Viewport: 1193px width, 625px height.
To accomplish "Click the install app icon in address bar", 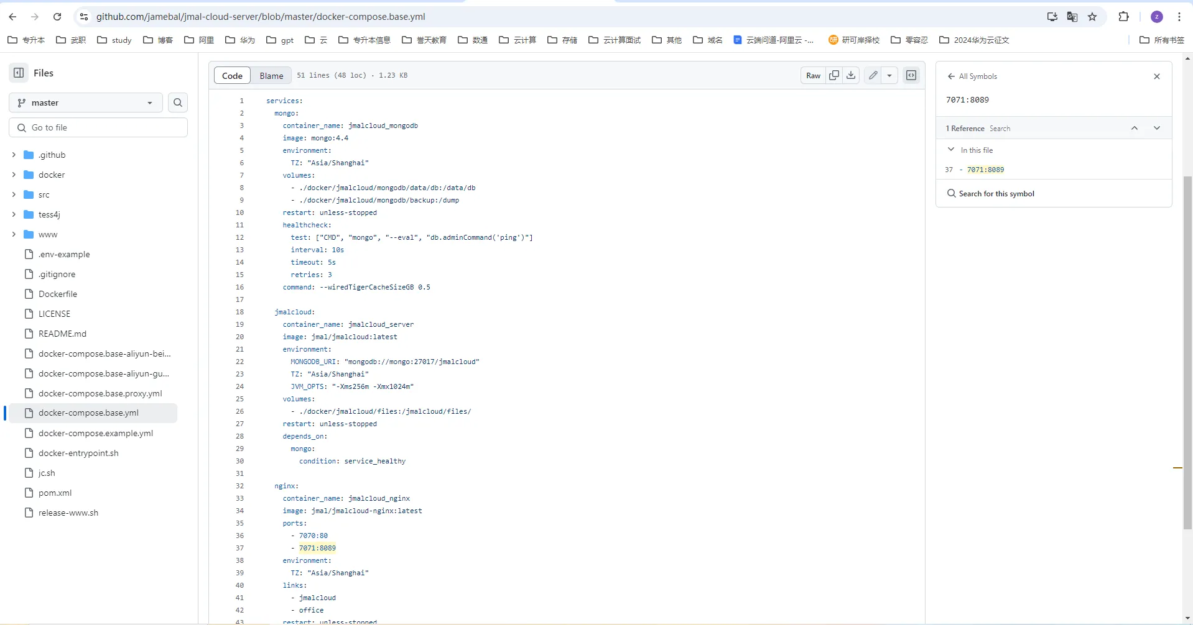I will [x=1052, y=17].
